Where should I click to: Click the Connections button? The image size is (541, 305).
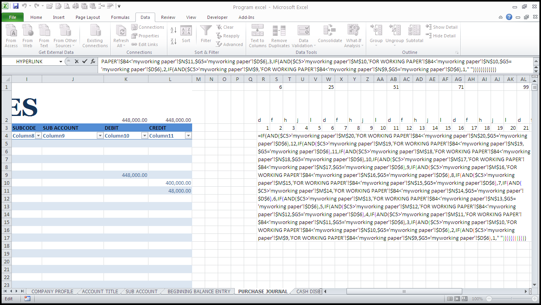point(148,27)
